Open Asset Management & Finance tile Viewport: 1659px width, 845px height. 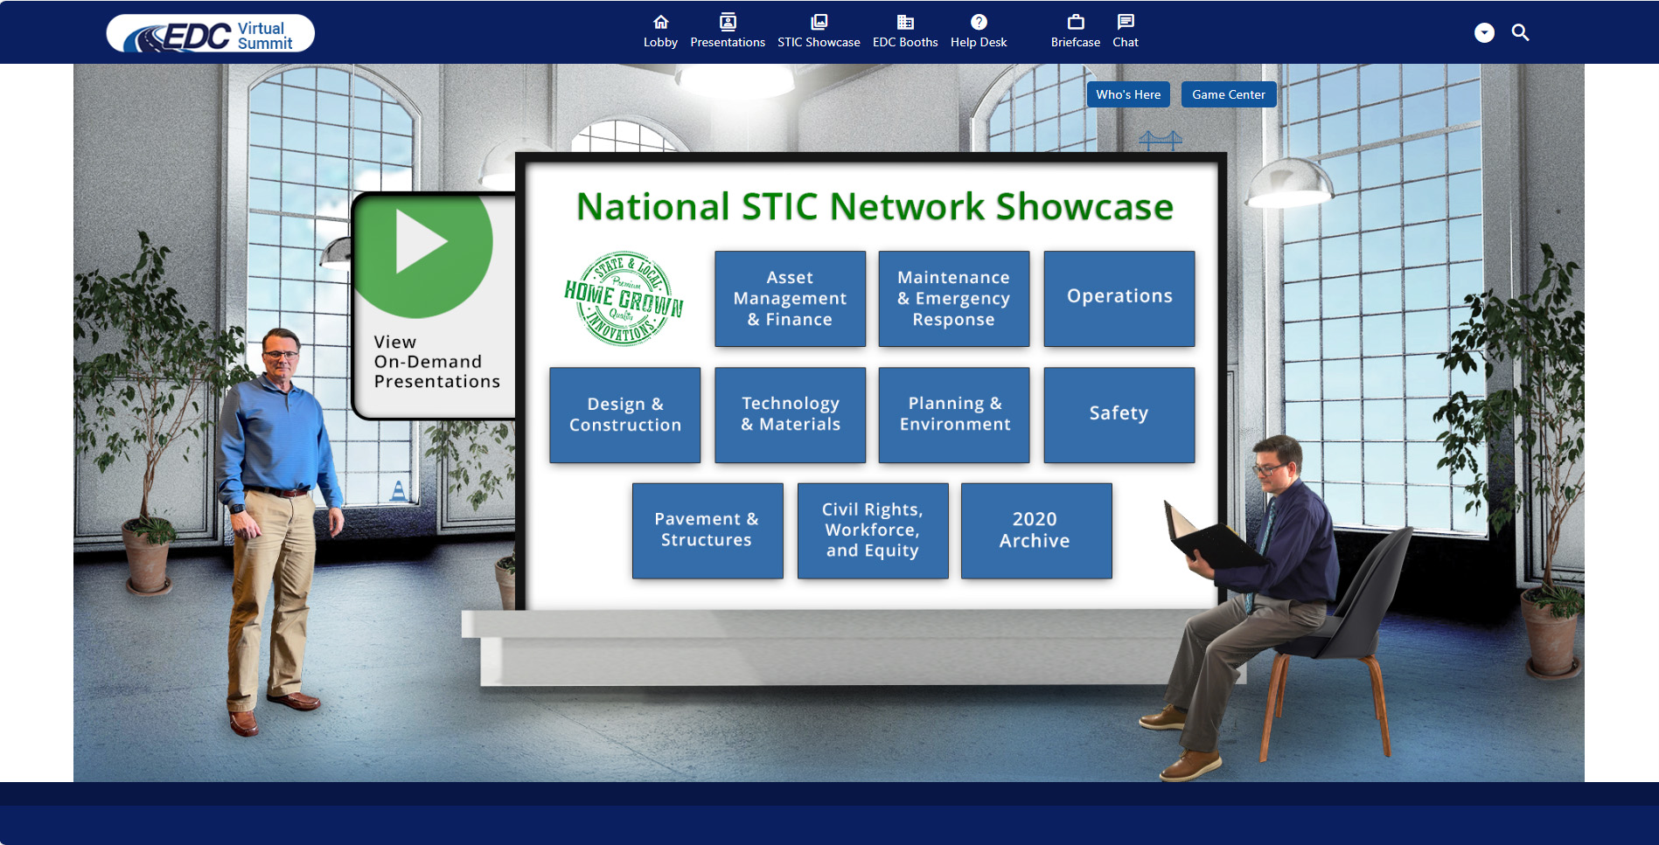[x=790, y=299]
